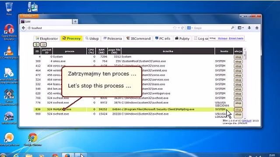Select the Procesy tab

click(71, 38)
